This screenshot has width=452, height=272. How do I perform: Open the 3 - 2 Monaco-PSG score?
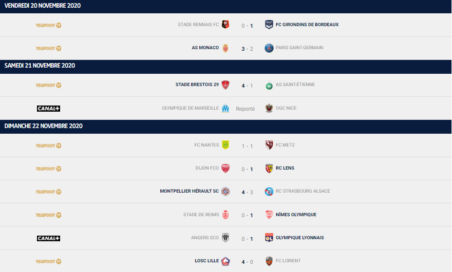248,49
